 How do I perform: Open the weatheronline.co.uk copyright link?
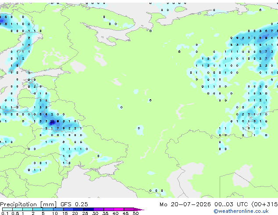[x=241, y=211]
